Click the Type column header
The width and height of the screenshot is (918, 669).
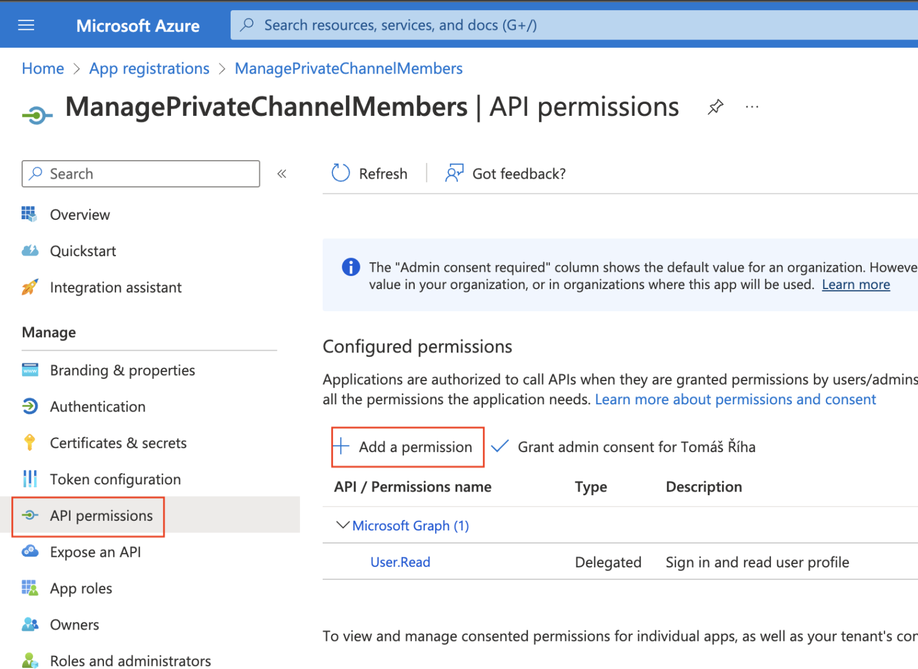click(591, 487)
